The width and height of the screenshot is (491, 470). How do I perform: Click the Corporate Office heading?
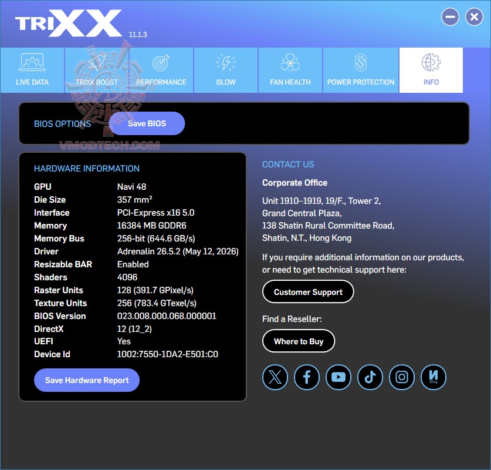pyautogui.click(x=294, y=183)
